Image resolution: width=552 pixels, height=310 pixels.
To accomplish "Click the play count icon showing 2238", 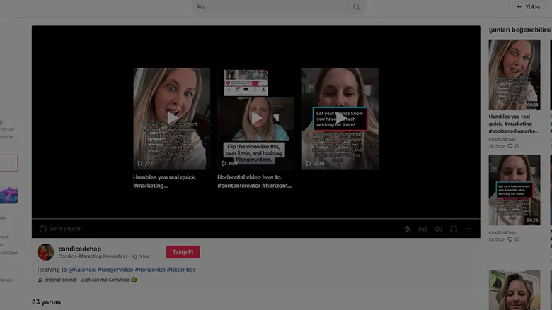I will pyautogui.click(x=309, y=163).
